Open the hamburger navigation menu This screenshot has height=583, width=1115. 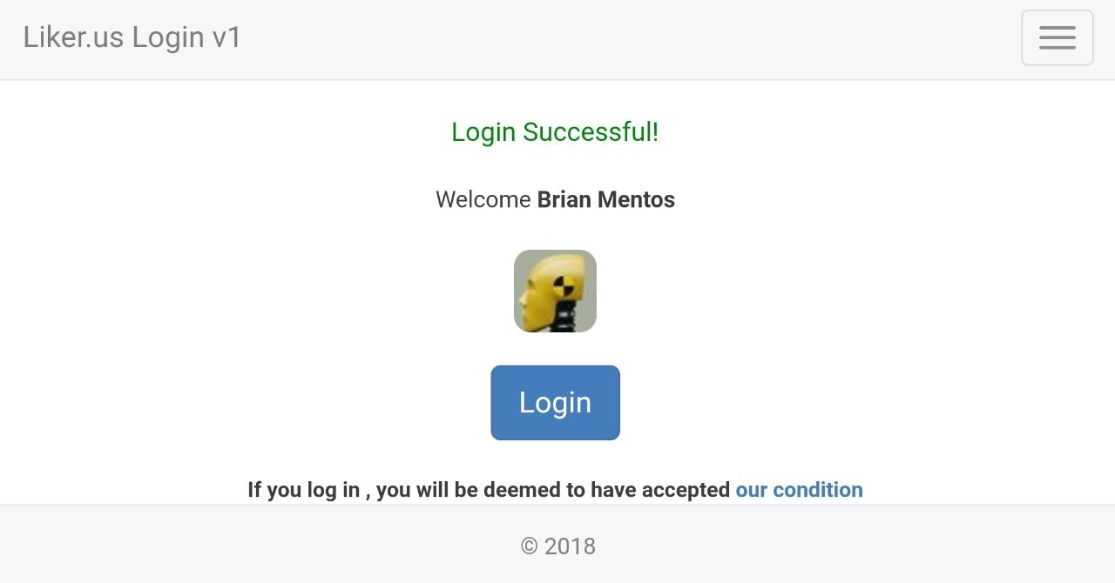click(x=1057, y=37)
